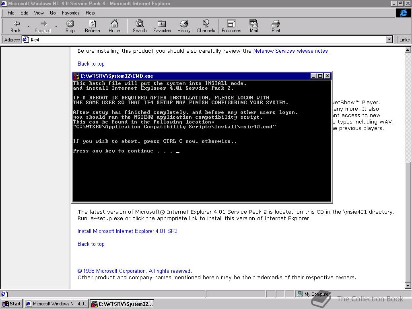Click the msie40.cmd script path text
This screenshot has width=412, height=309.
[x=175, y=127]
